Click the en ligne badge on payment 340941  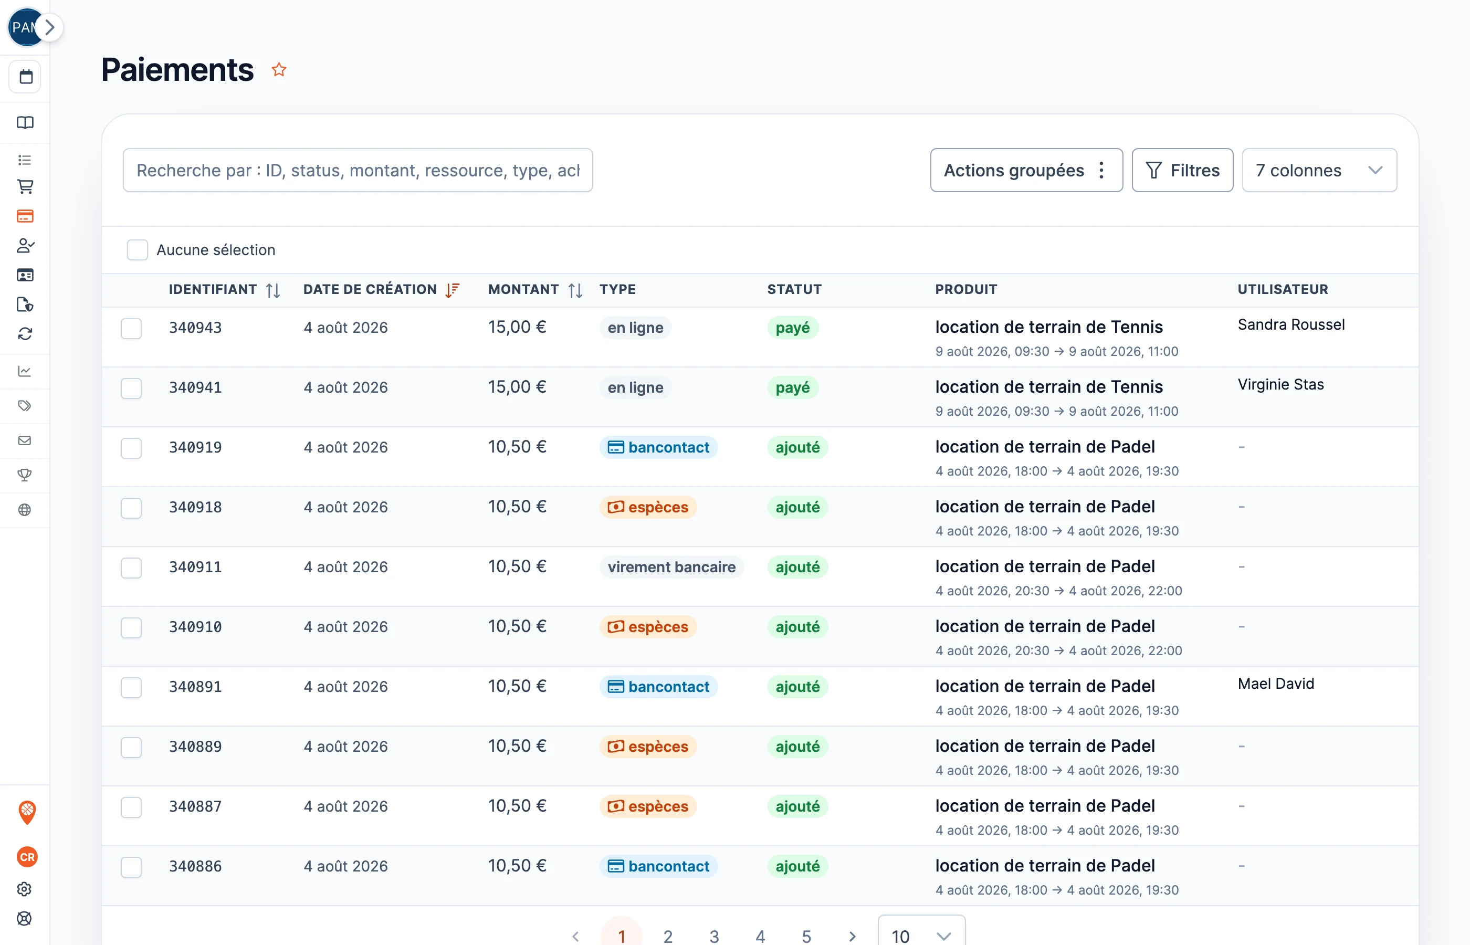(x=635, y=387)
